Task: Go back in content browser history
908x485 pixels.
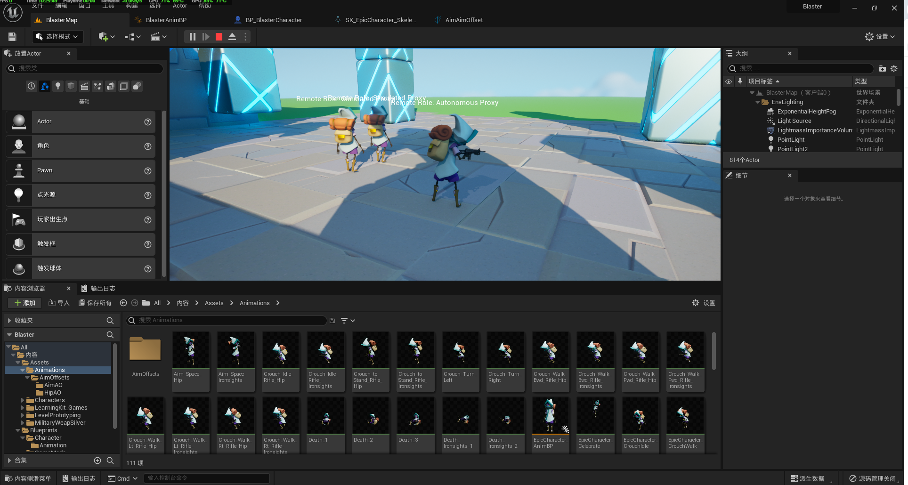Action: click(123, 303)
